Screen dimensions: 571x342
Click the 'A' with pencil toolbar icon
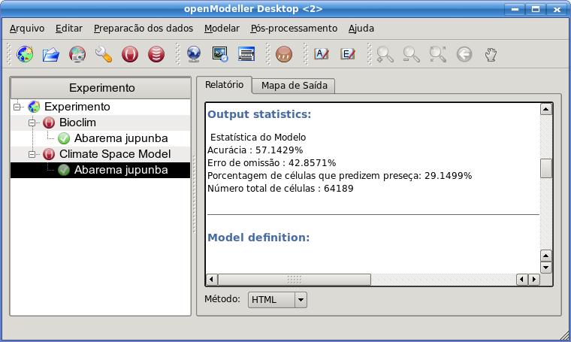tap(322, 54)
